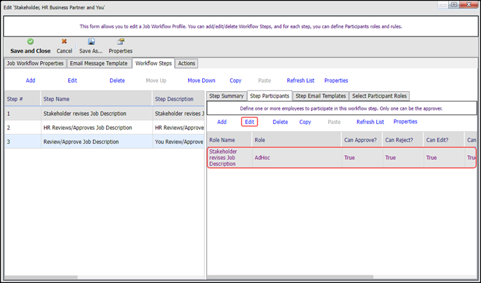Click Add in the workflow steps toolbar
This screenshot has height=283, width=481.
point(30,81)
